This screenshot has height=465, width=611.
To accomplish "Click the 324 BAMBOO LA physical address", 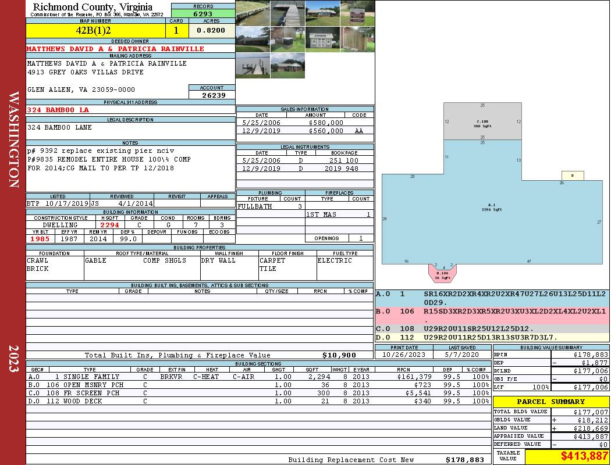I will click(58, 109).
